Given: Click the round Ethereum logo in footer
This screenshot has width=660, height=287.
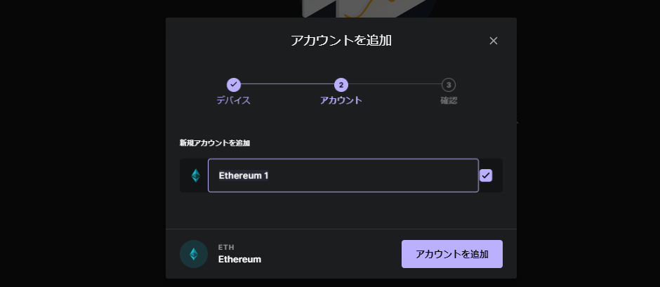Looking at the screenshot, I should pos(194,254).
